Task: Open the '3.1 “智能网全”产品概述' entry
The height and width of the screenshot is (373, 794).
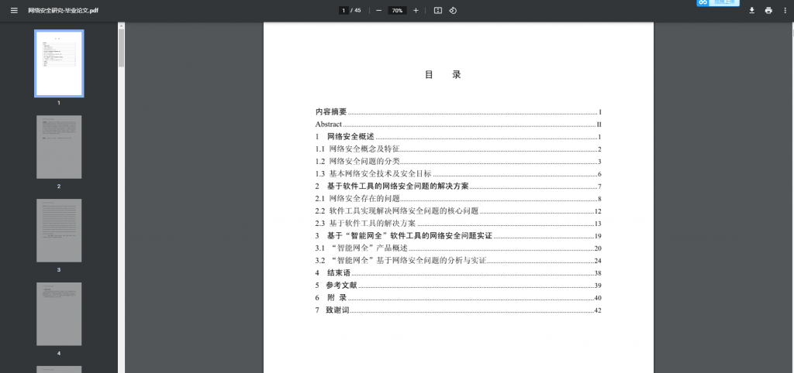Action: pyautogui.click(x=458, y=248)
